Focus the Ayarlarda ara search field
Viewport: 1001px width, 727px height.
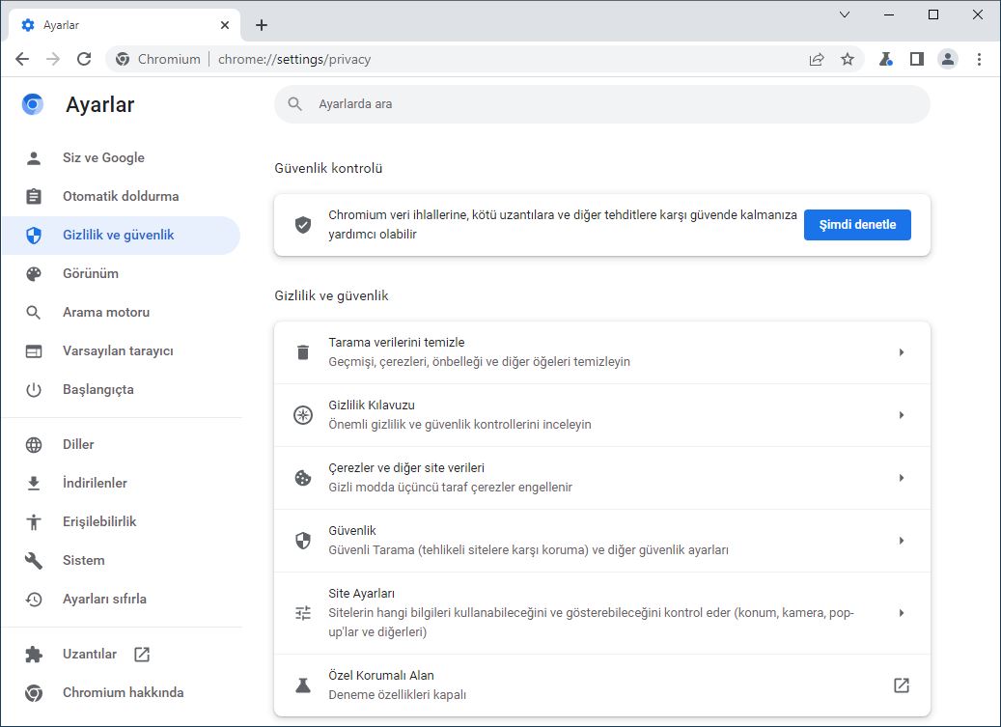point(602,104)
